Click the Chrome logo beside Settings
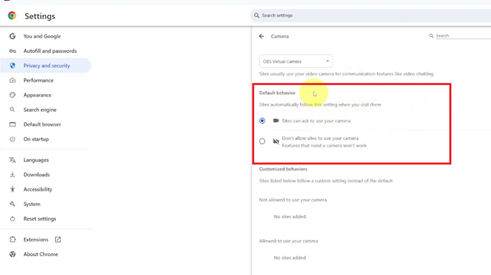This screenshot has height=275, width=491. click(12, 16)
